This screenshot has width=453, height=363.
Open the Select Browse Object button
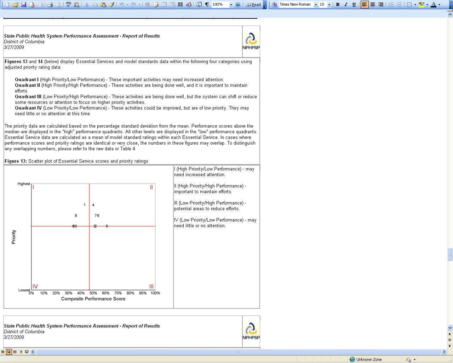pos(450,340)
